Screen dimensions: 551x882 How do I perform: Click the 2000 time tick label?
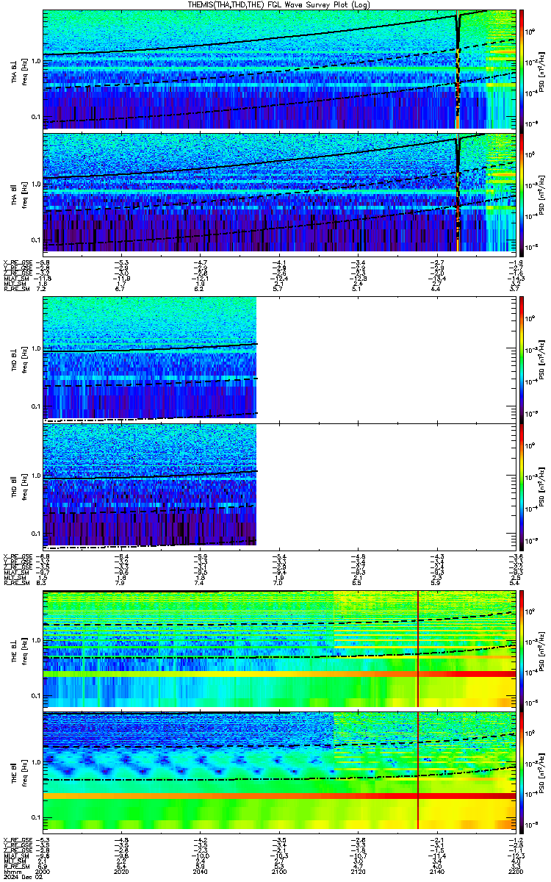(x=43, y=872)
